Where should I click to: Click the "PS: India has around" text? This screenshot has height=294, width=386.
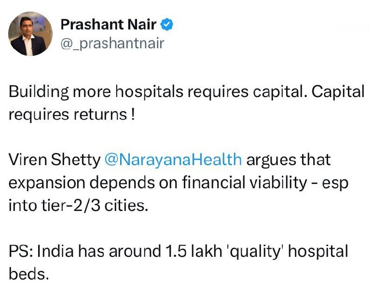pyautogui.click(x=85, y=251)
